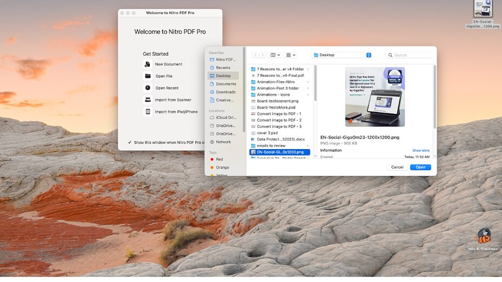
Task: Click the back navigation arrow
Action: (x=255, y=55)
